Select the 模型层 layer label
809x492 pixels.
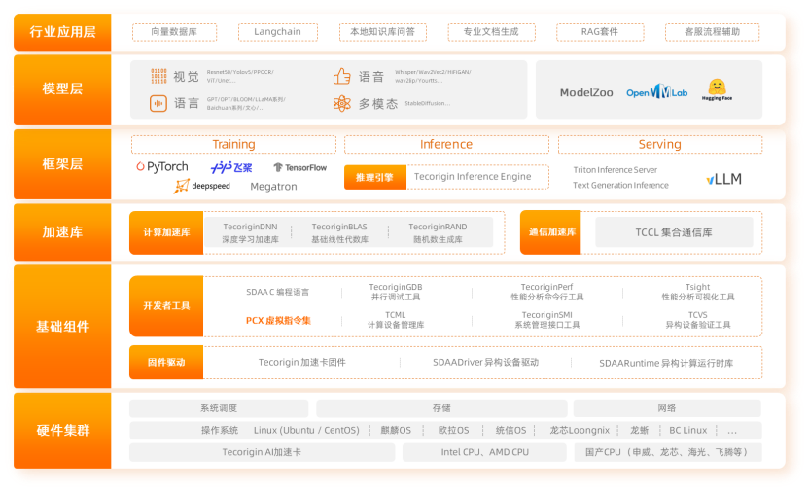coord(62,89)
